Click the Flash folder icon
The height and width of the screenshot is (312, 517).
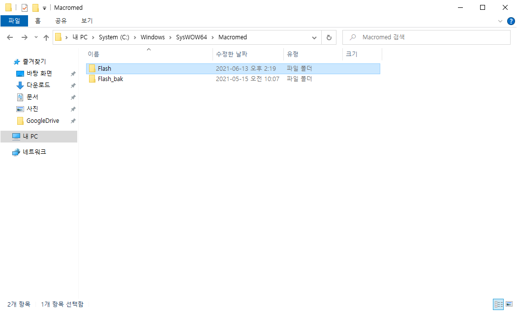[92, 68]
